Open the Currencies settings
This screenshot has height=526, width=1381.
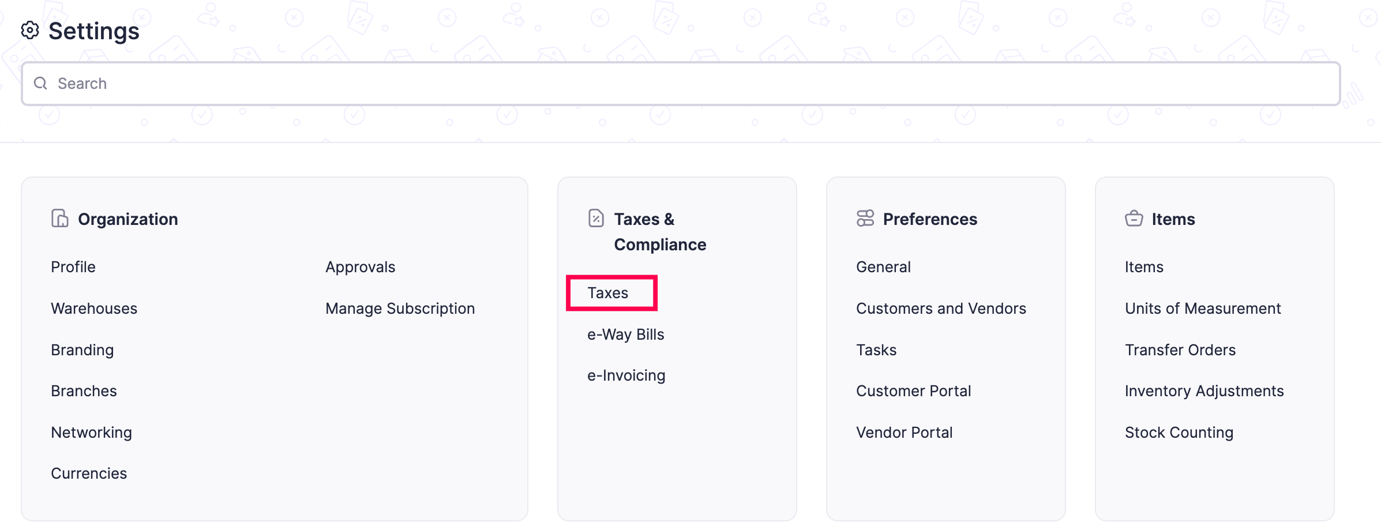click(89, 473)
